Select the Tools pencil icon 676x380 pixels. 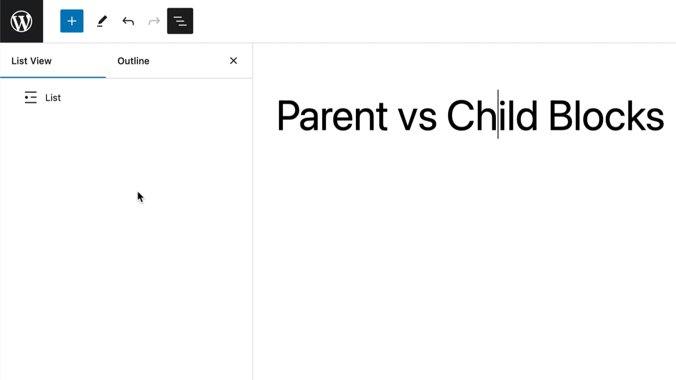(x=102, y=21)
